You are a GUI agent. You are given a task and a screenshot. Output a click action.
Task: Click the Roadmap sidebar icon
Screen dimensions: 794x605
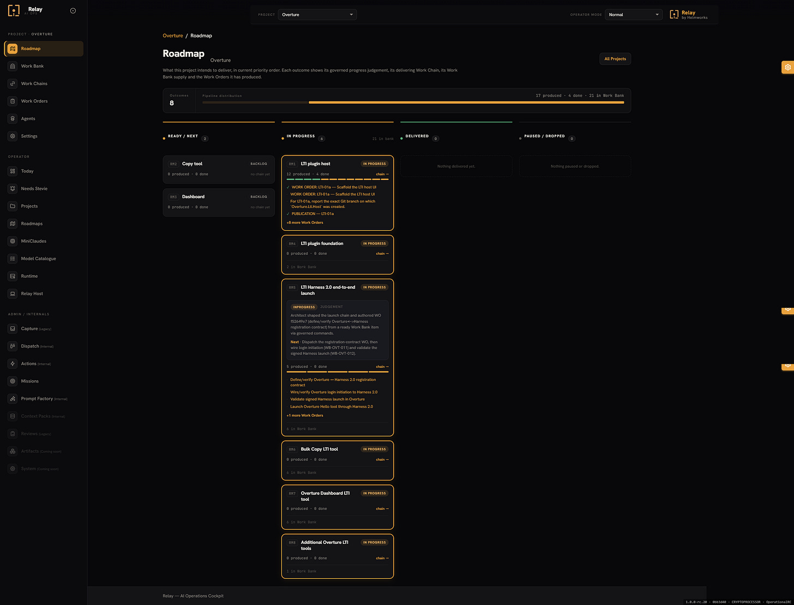pyautogui.click(x=13, y=49)
